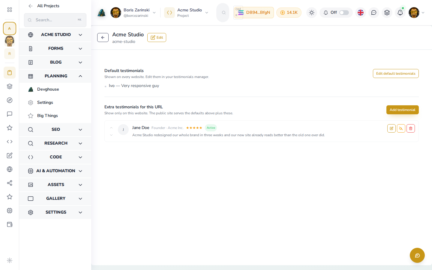Open the layers stack icon in the header

[x=387, y=13]
